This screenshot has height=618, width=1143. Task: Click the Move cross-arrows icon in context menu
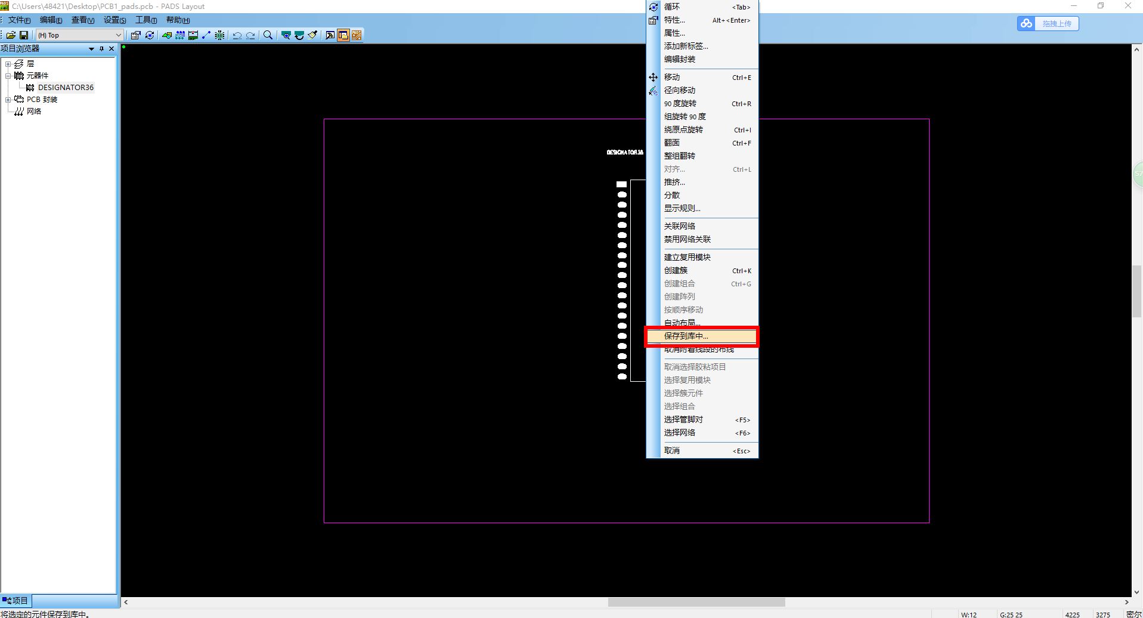point(653,78)
